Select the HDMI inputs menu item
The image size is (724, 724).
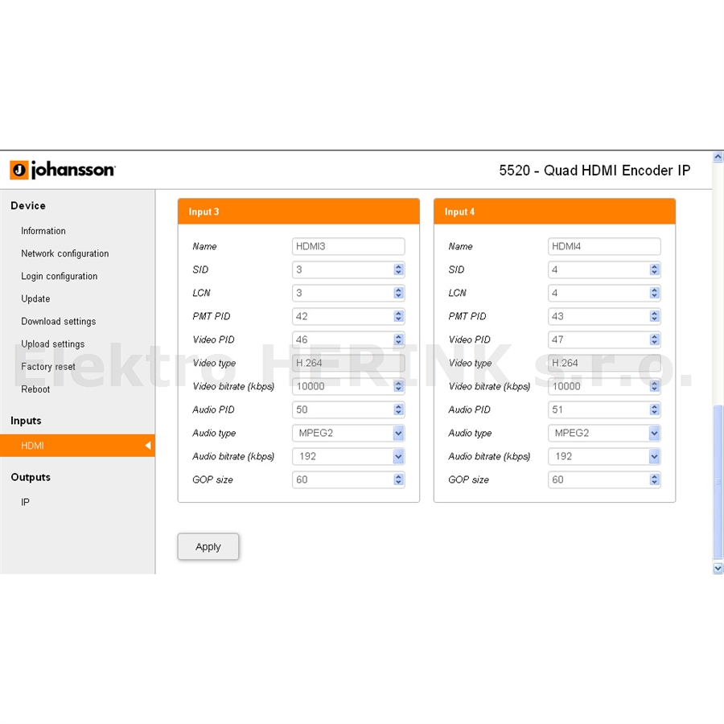pos(77,446)
